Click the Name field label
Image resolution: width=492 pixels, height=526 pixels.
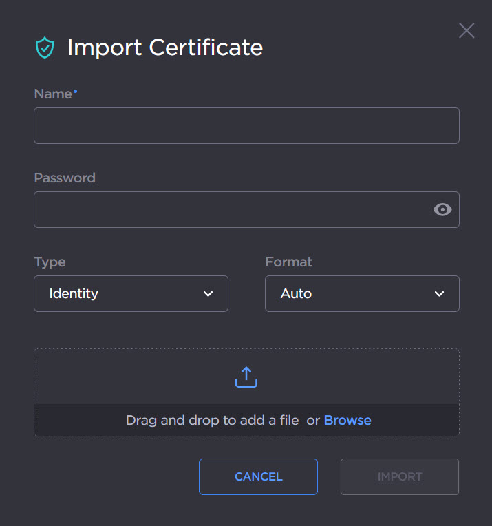[x=52, y=94]
